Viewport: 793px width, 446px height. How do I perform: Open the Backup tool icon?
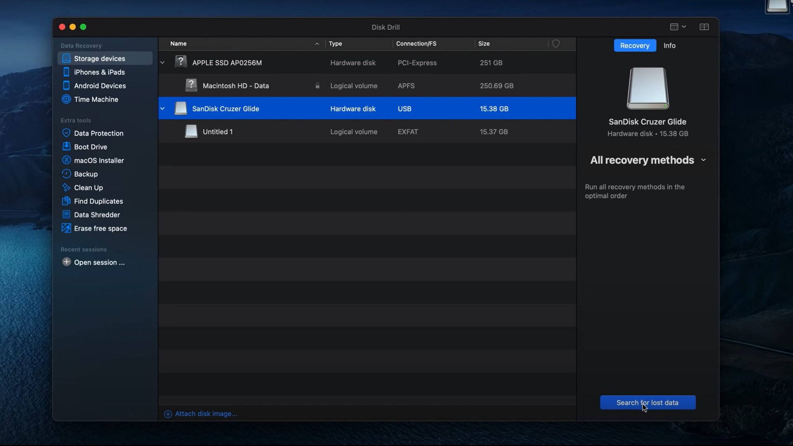pos(65,174)
